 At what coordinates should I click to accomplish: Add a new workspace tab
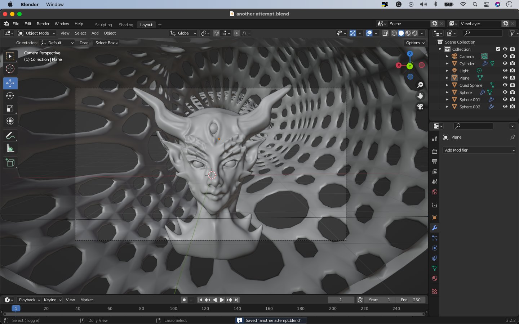[160, 25]
